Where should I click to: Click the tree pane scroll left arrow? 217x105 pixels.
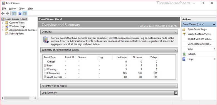pyautogui.click(x=2, y=98)
